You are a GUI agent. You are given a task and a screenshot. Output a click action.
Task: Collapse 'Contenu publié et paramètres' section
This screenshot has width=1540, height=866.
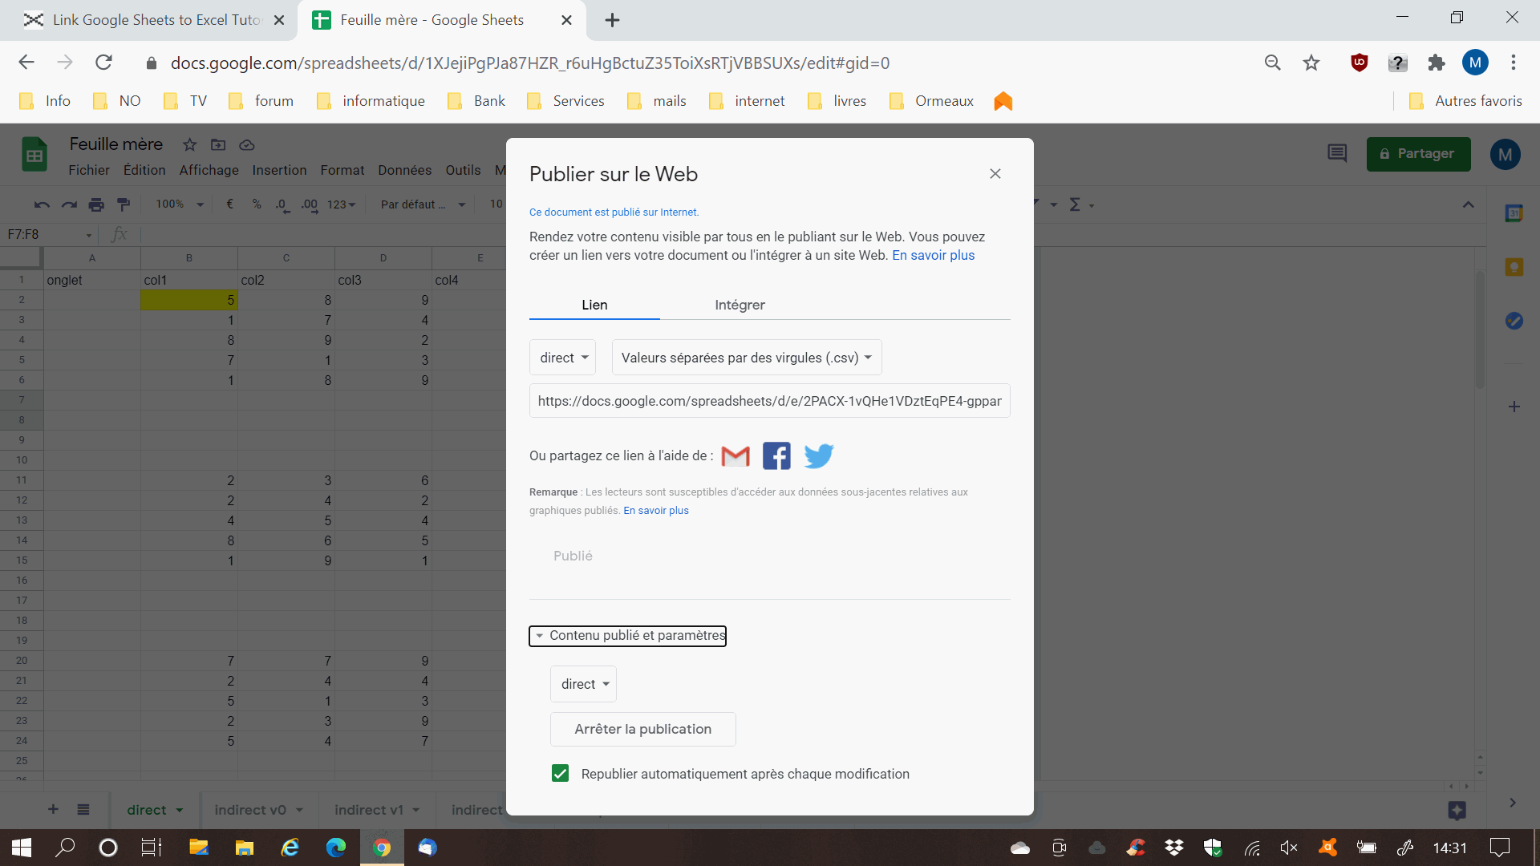[628, 636]
